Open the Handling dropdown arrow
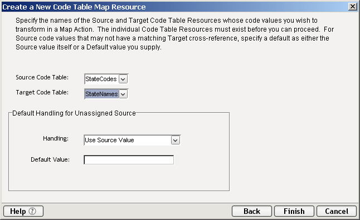Viewport: 360px width, 220px height. [176, 140]
